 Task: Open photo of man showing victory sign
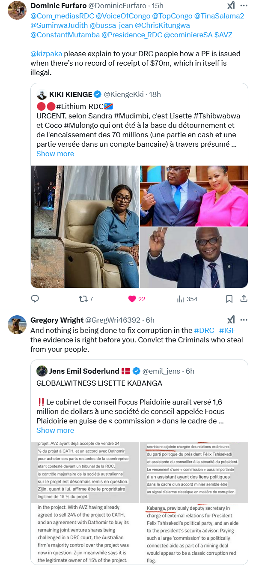tap(194, 257)
